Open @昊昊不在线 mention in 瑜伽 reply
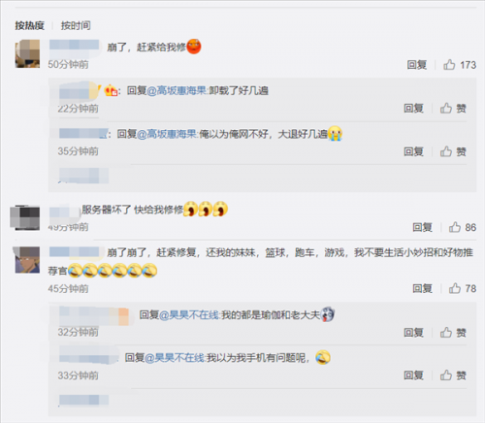The image size is (485, 423). (x=189, y=314)
